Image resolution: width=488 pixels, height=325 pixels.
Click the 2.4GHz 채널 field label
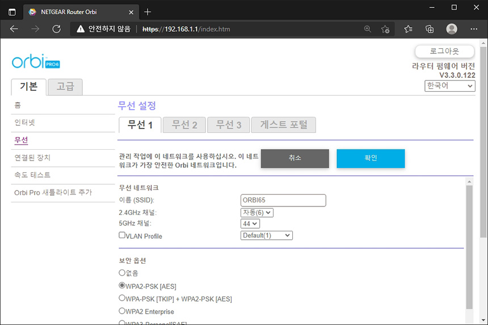coord(137,213)
